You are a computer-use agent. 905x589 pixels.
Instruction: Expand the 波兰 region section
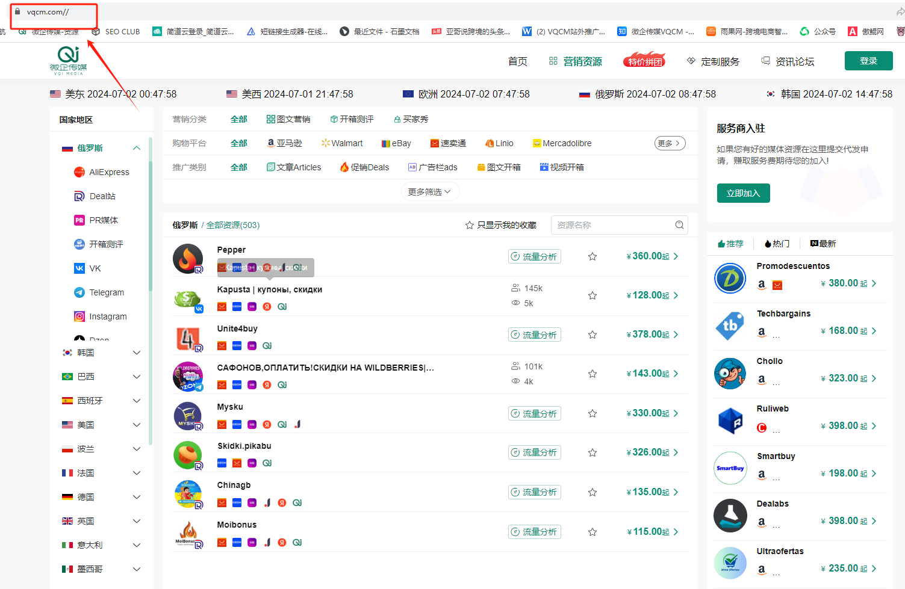137,449
